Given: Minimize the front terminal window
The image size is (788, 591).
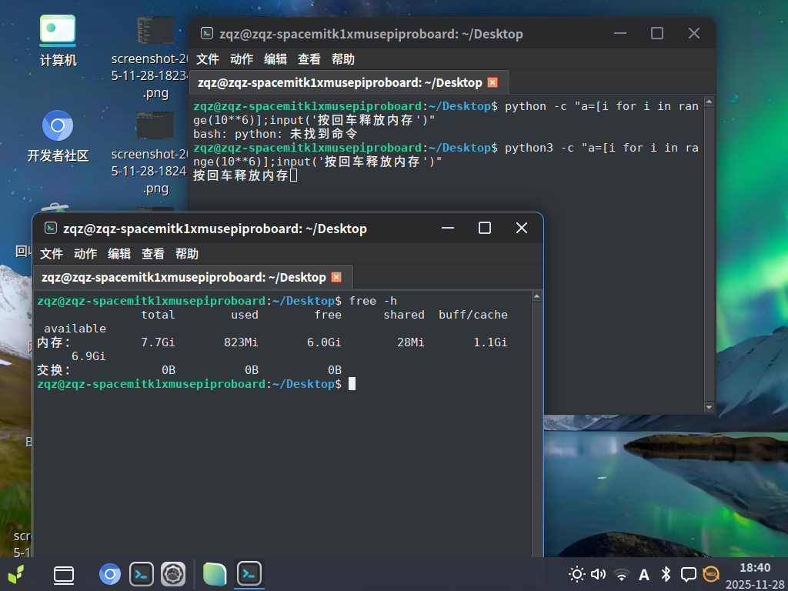Looking at the screenshot, I should (x=448, y=228).
